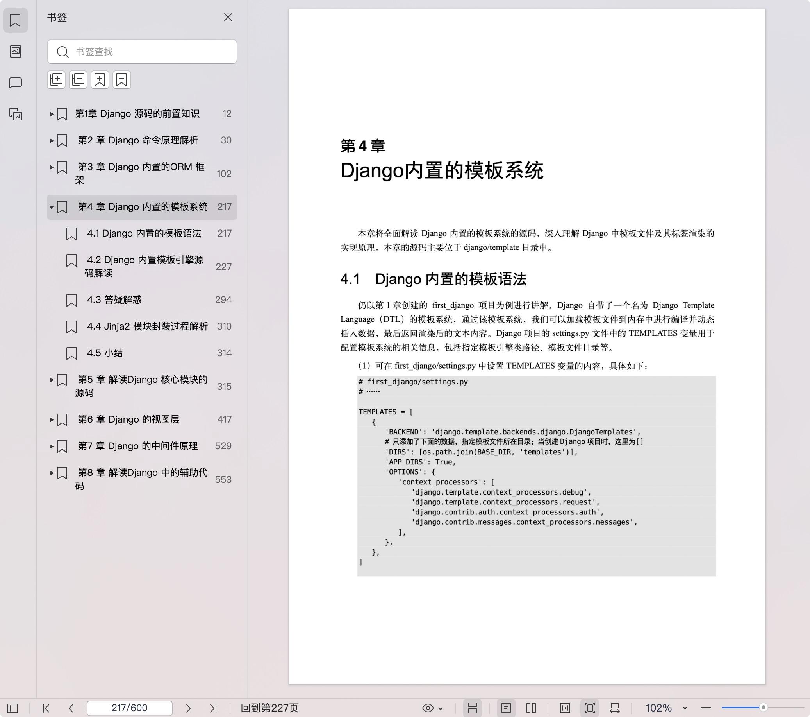Click bookmark icon beside 4.3 答疑解惑

pos(71,300)
